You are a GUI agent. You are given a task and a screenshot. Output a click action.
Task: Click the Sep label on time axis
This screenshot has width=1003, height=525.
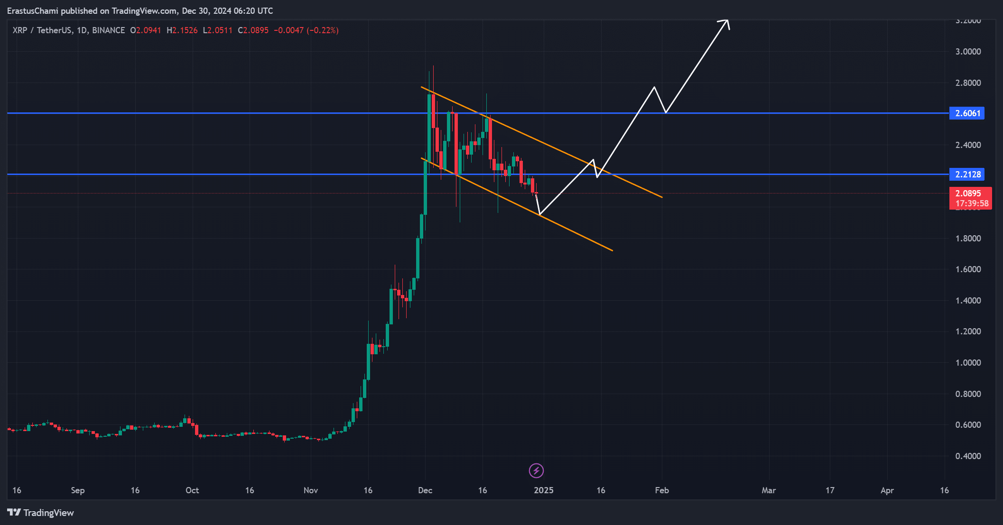pos(77,490)
